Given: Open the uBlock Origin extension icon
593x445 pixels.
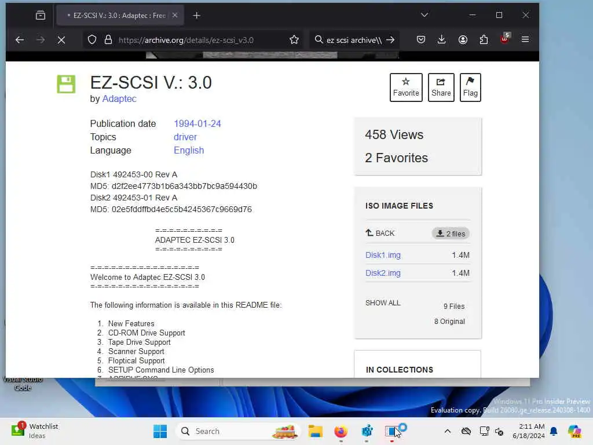Looking at the screenshot, I should [505, 39].
